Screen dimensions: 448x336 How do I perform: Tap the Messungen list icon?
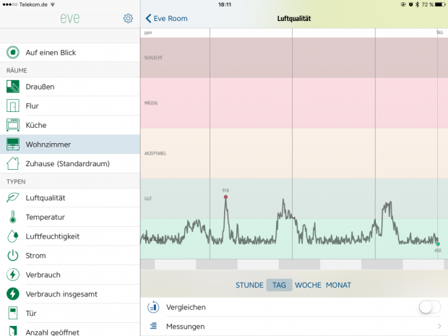tap(153, 326)
